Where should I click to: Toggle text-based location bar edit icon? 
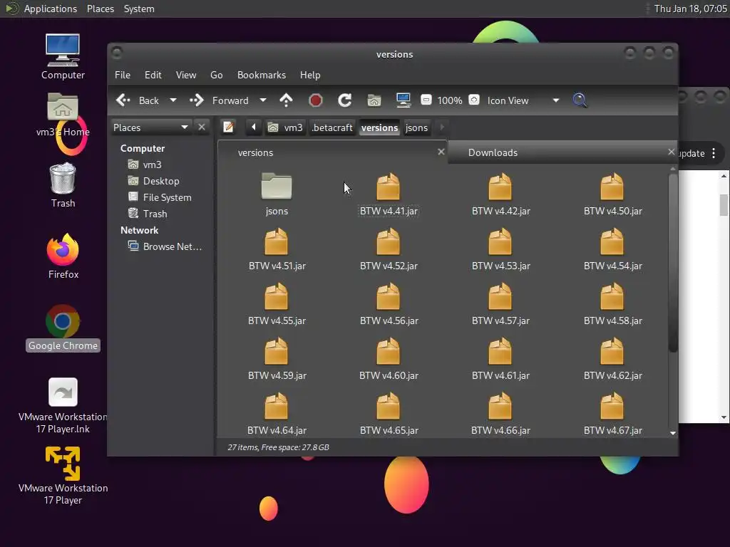click(x=228, y=127)
